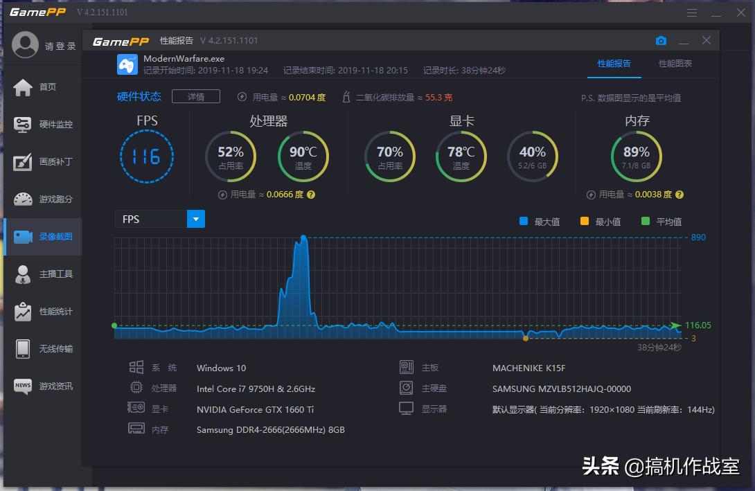
Task: Open the 用电量 help question mark
Action: coord(311,195)
